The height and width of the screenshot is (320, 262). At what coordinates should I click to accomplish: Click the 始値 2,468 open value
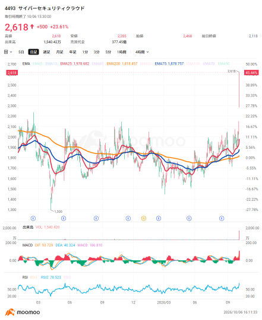coord(188,36)
